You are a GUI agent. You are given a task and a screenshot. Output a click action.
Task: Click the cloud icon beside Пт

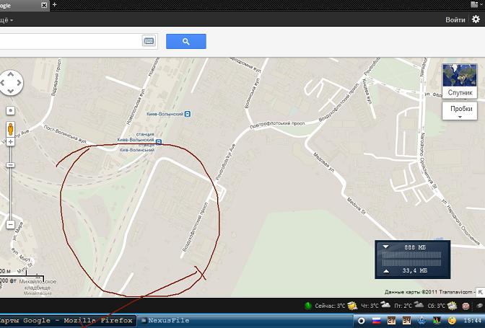(x=419, y=304)
